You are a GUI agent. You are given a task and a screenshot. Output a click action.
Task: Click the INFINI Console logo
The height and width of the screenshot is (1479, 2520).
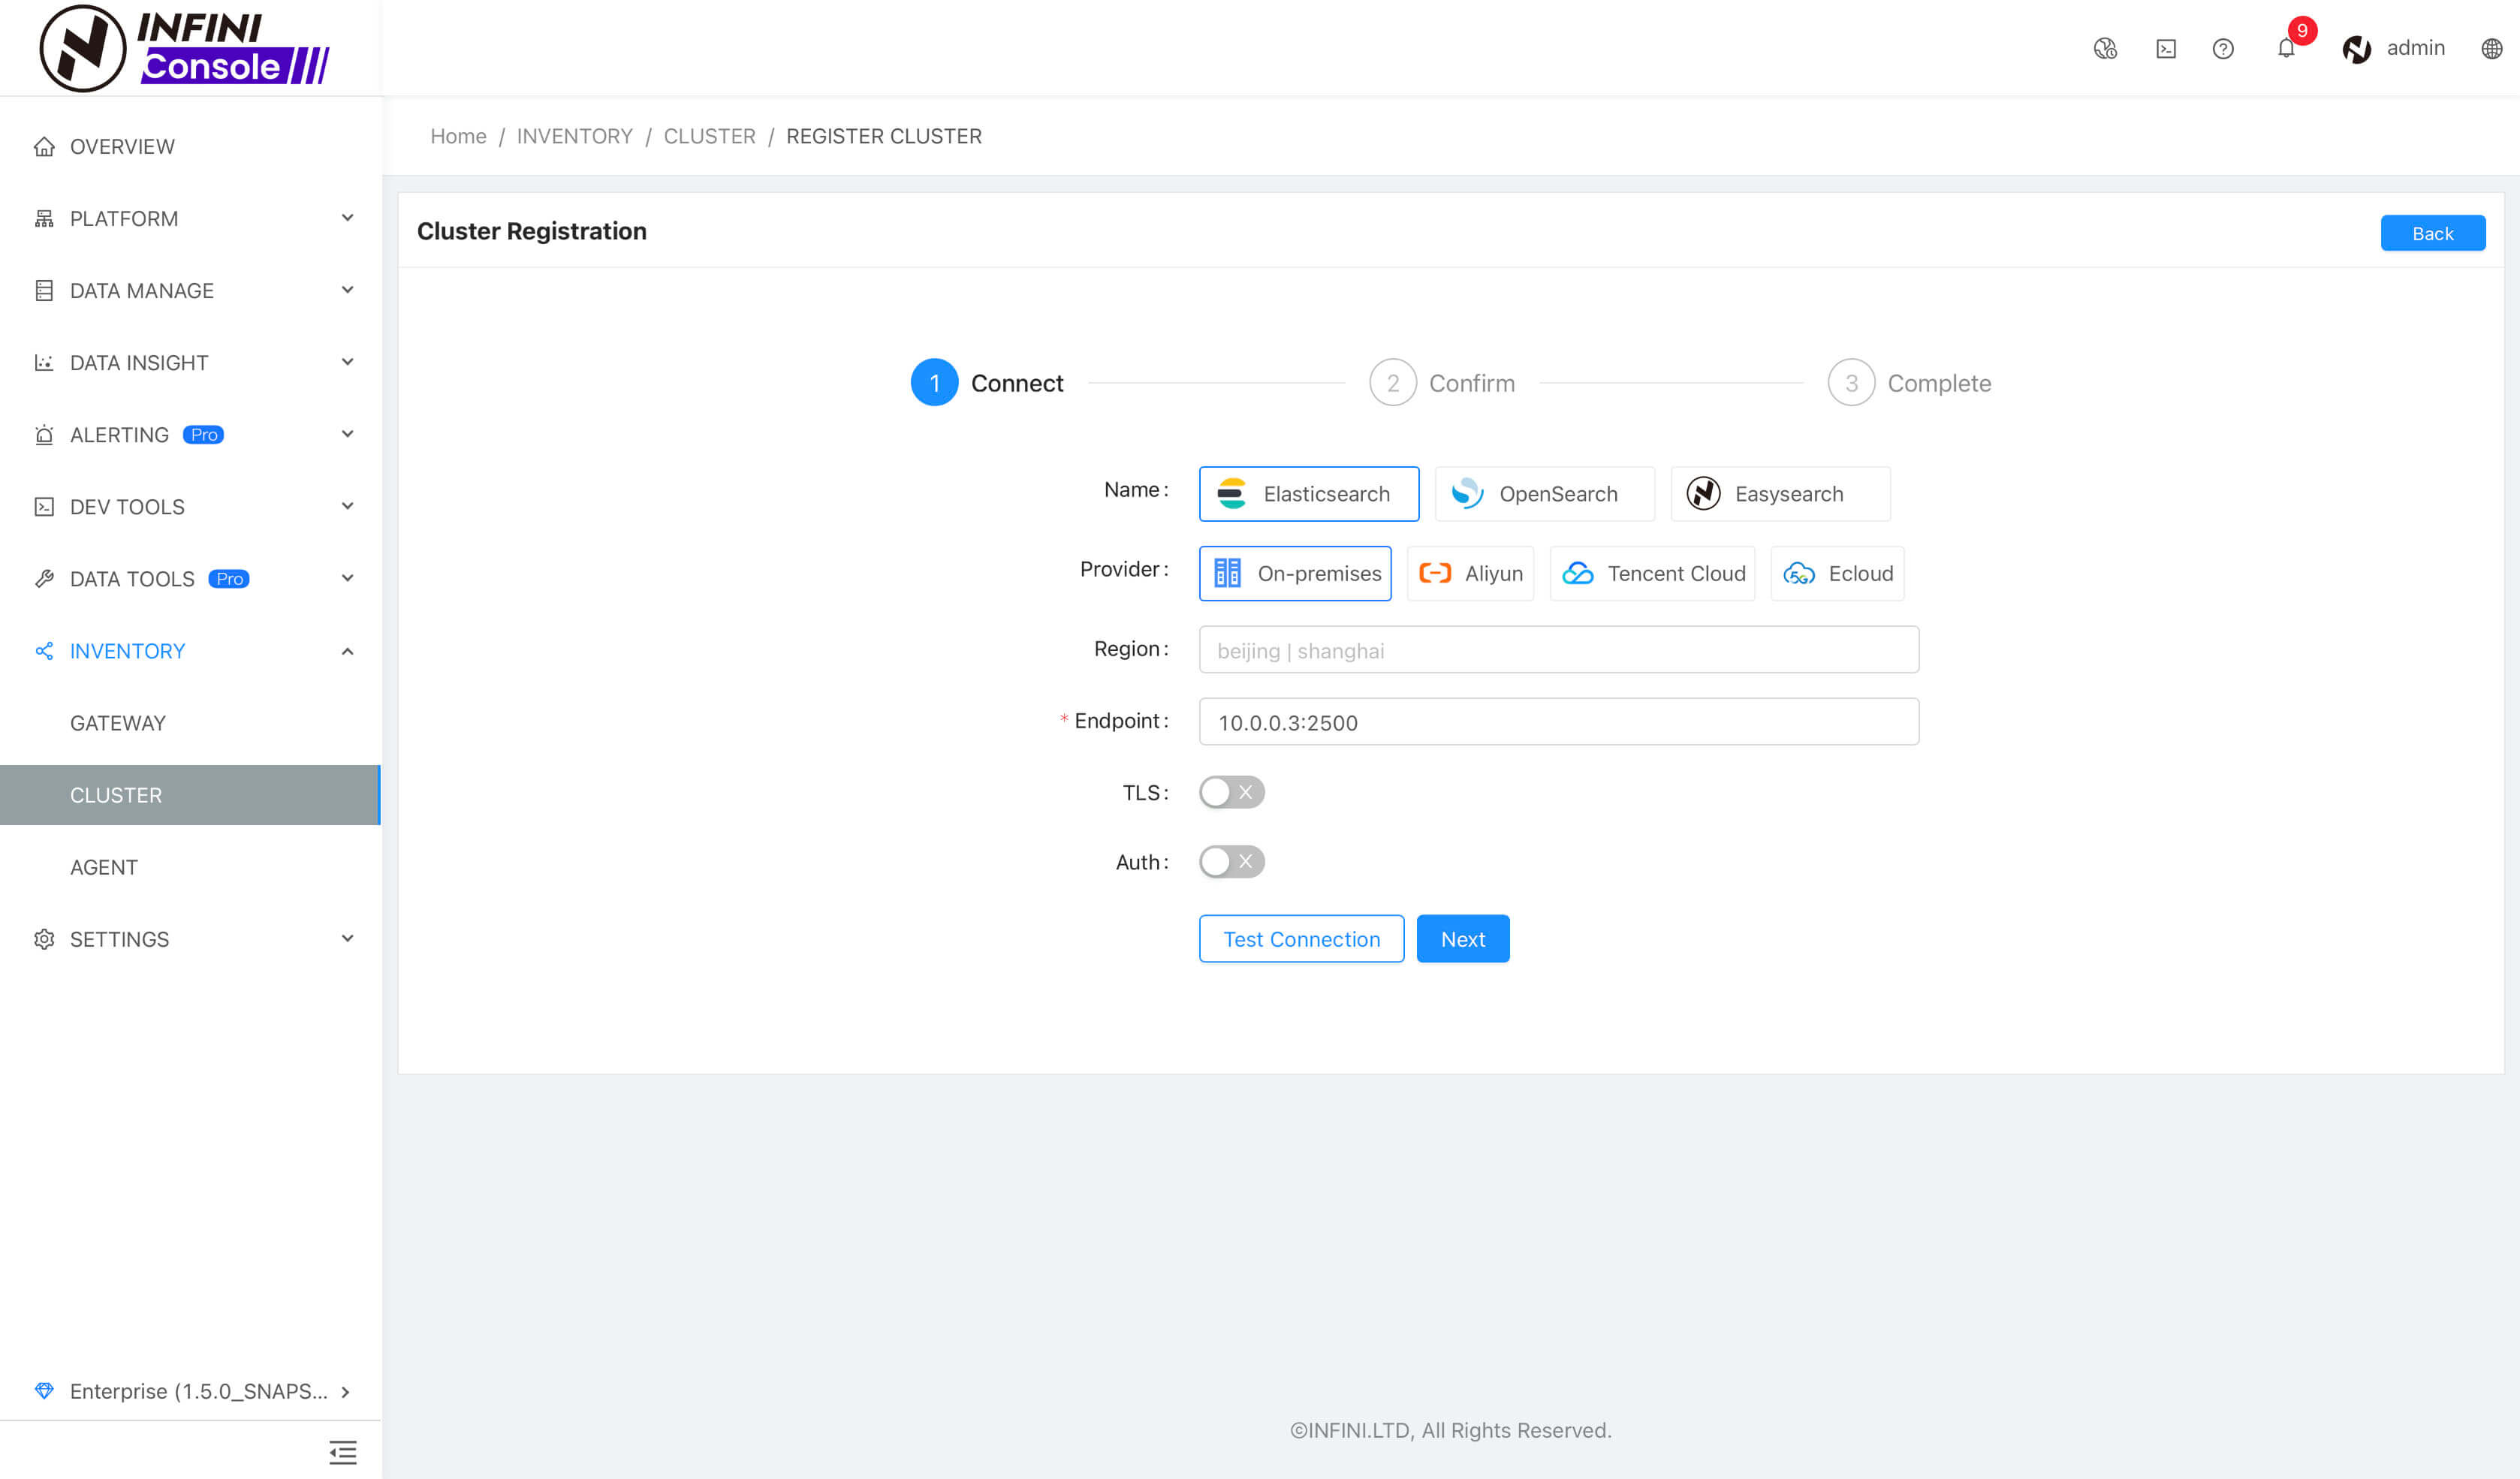[184, 48]
